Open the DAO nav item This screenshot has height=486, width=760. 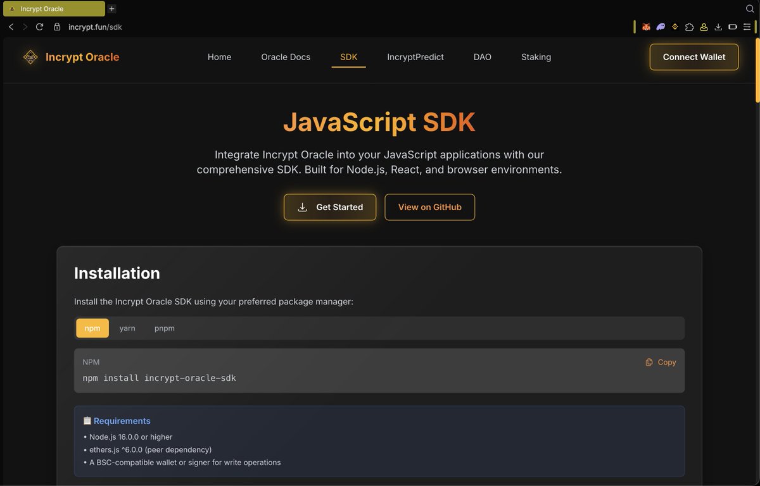pos(483,57)
